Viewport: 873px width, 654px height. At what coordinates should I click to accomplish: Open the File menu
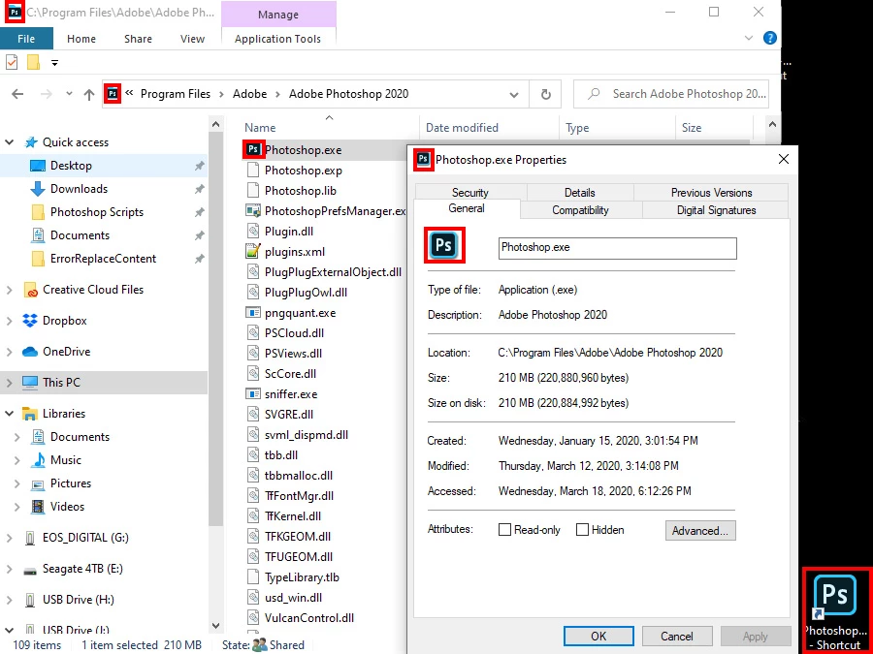tap(26, 39)
